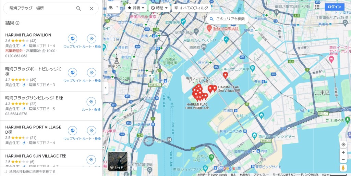Open website for HARUMI FLAG PORT VILLAGE D棟
351x176 pixels.
click(x=72, y=131)
